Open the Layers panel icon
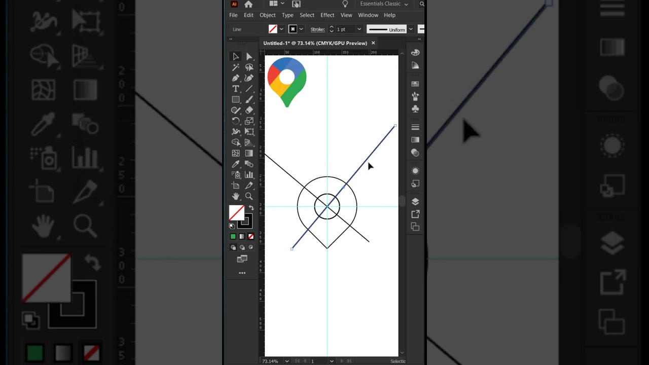This screenshot has height=365, width=649. click(415, 202)
